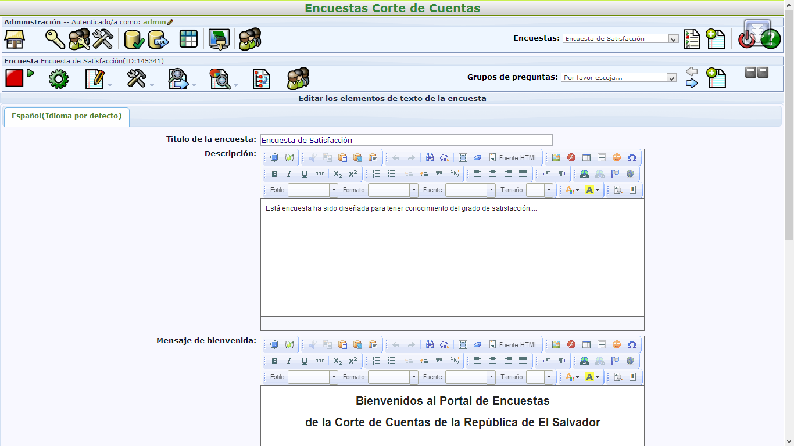Open token management people icon in Encuesta bar
794x446 pixels.
[298, 78]
